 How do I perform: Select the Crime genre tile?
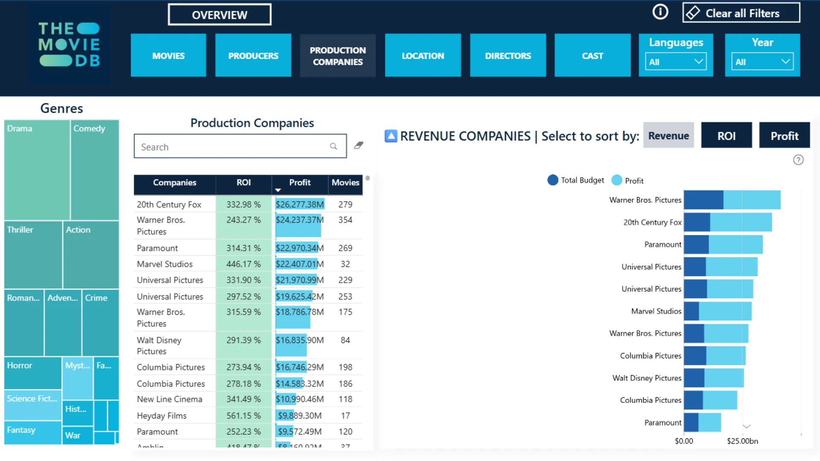[x=101, y=323]
